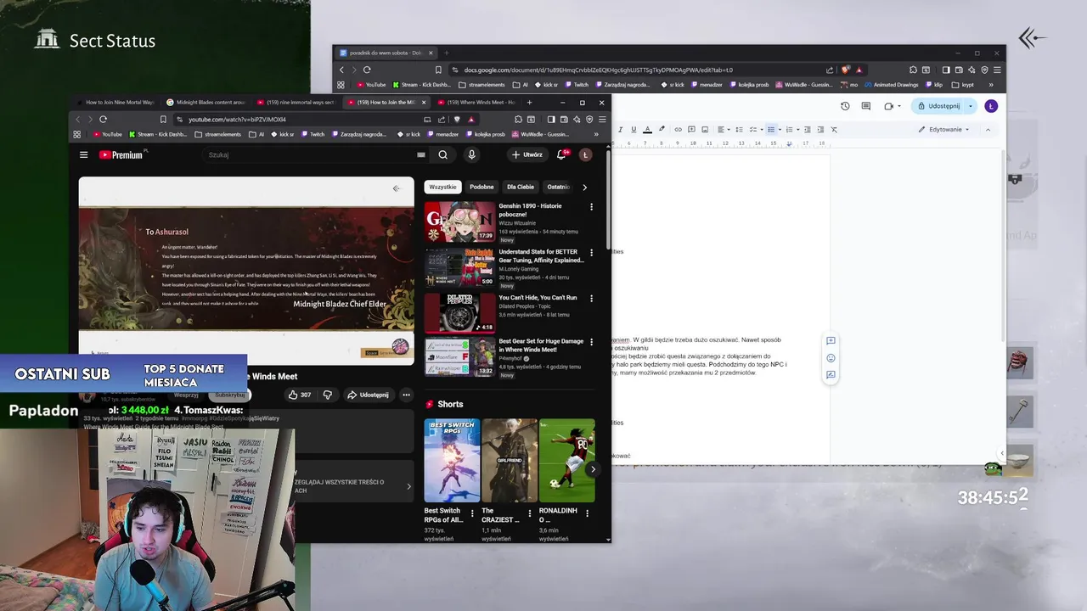The height and width of the screenshot is (611, 1087).
Task: Click insert image icon in Docs toolbar
Action: click(x=705, y=130)
